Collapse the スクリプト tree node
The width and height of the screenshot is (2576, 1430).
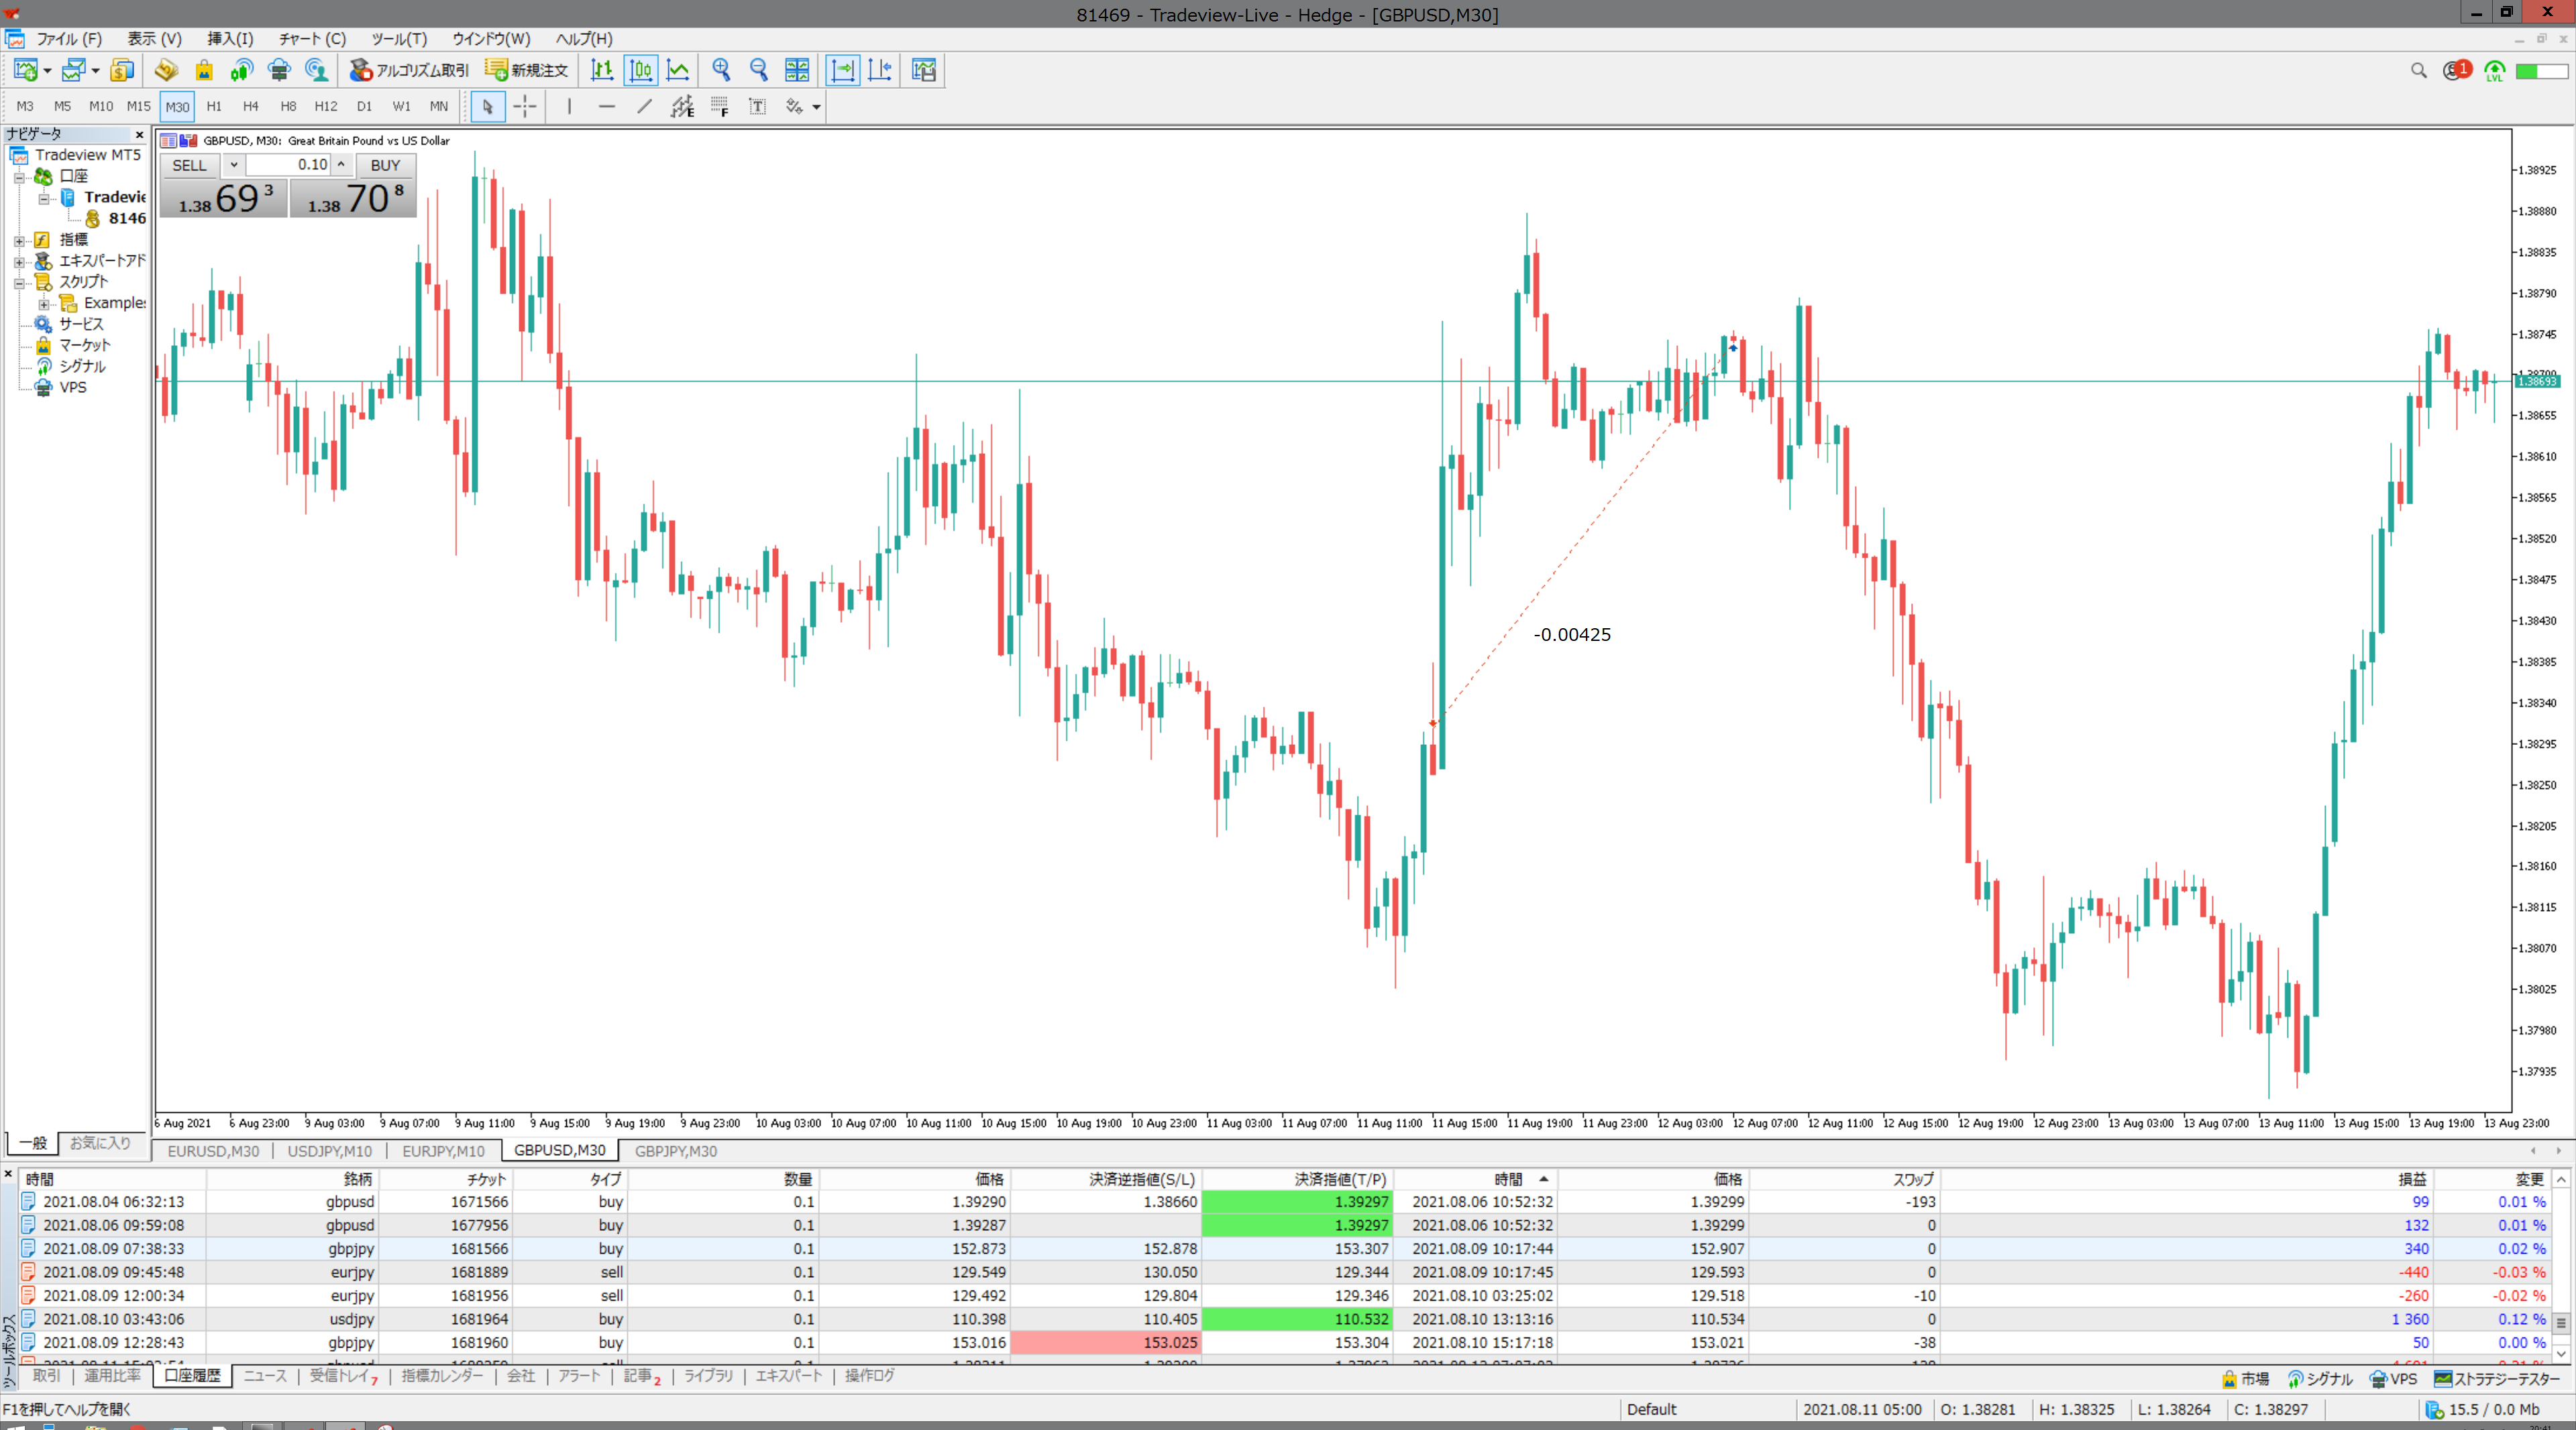(x=19, y=283)
